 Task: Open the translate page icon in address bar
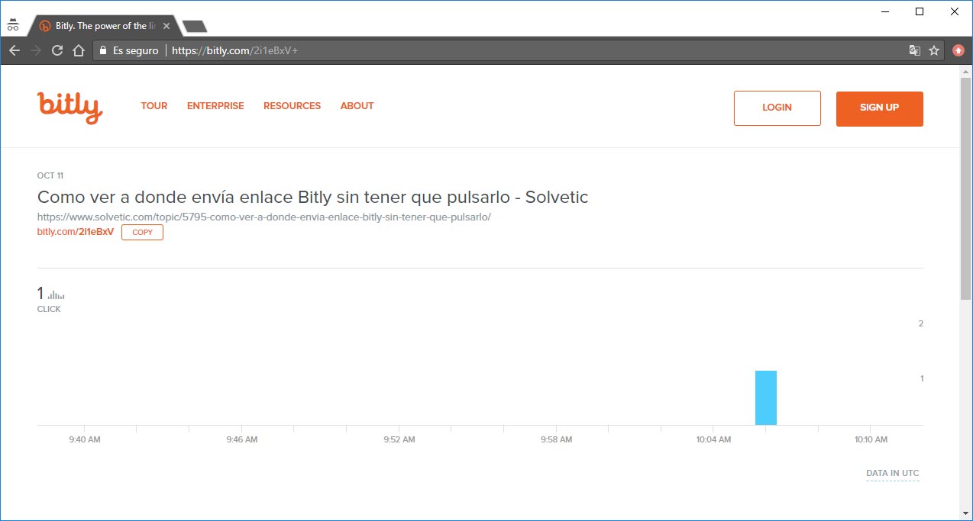point(914,51)
